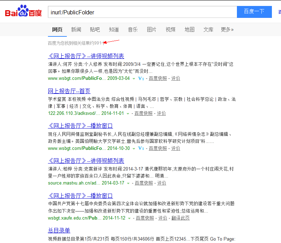
Task: Click URL 122.206.110.3/adksvod/...
Action: (74, 113)
